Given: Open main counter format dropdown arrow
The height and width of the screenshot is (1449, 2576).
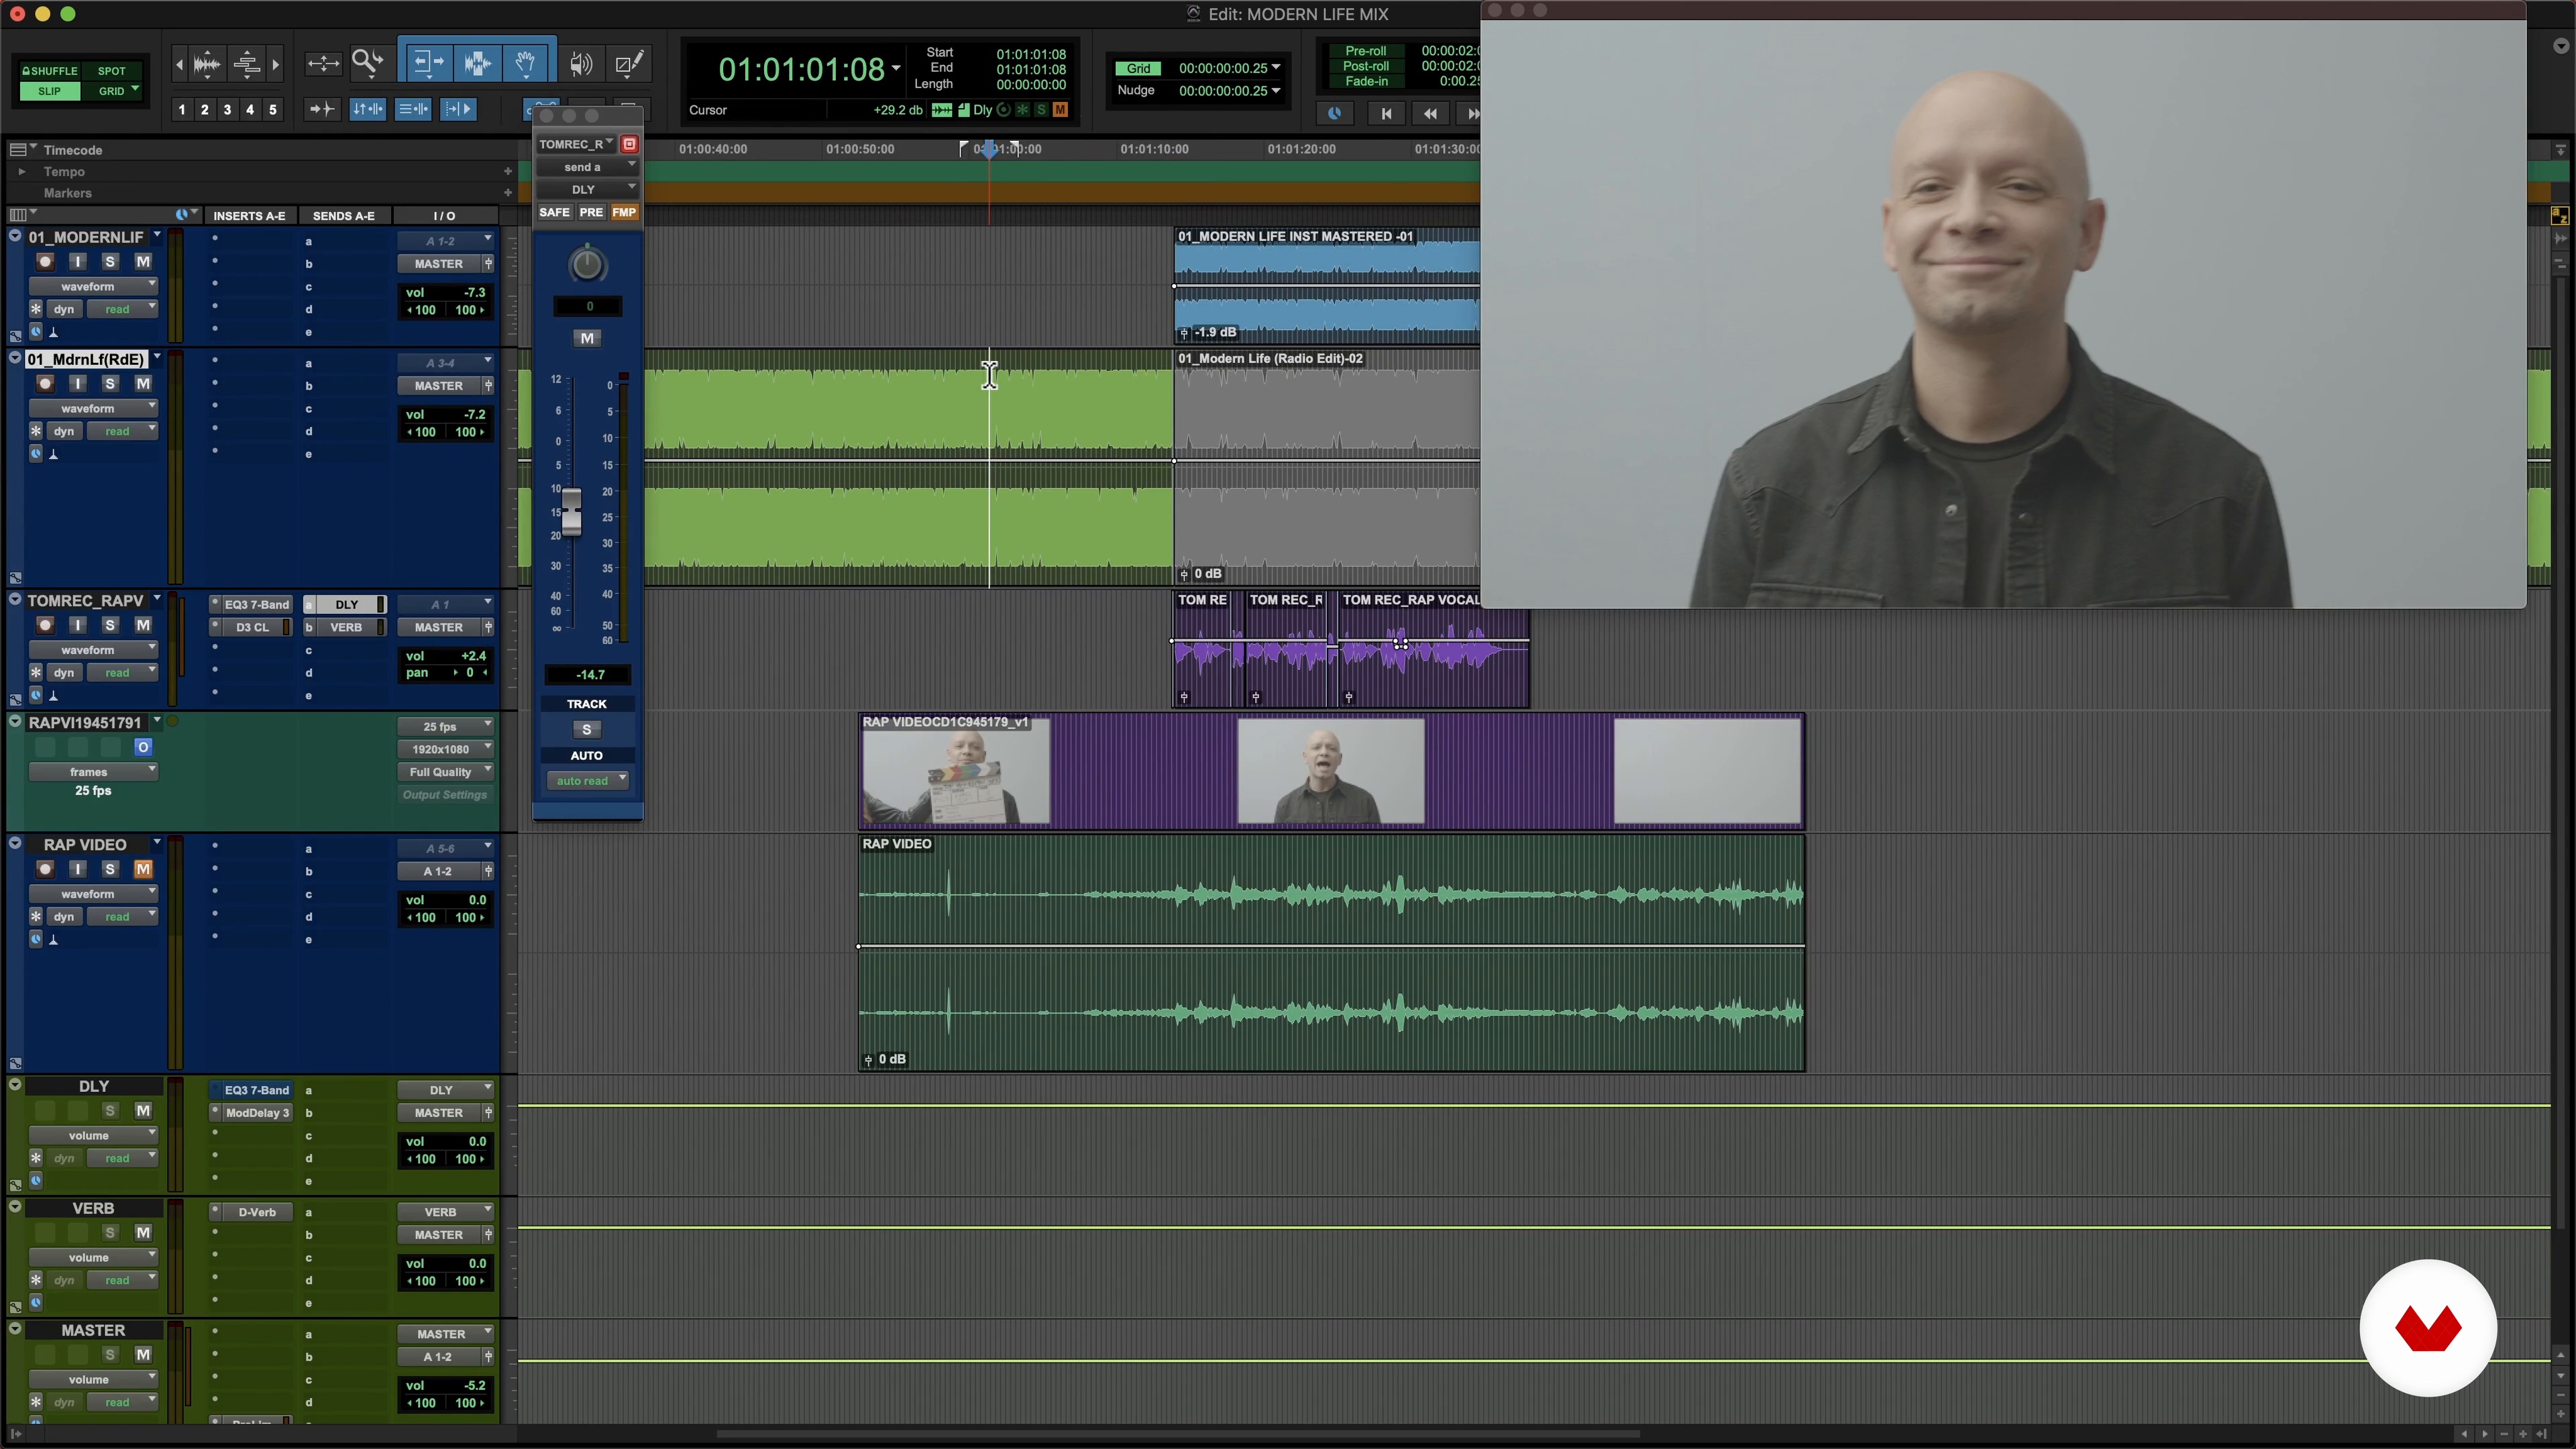Looking at the screenshot, I should click(896, 69).
